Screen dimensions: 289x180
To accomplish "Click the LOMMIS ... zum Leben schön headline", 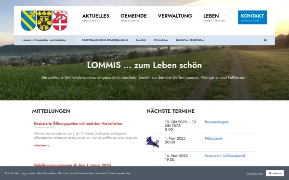I will coord(144,65).
